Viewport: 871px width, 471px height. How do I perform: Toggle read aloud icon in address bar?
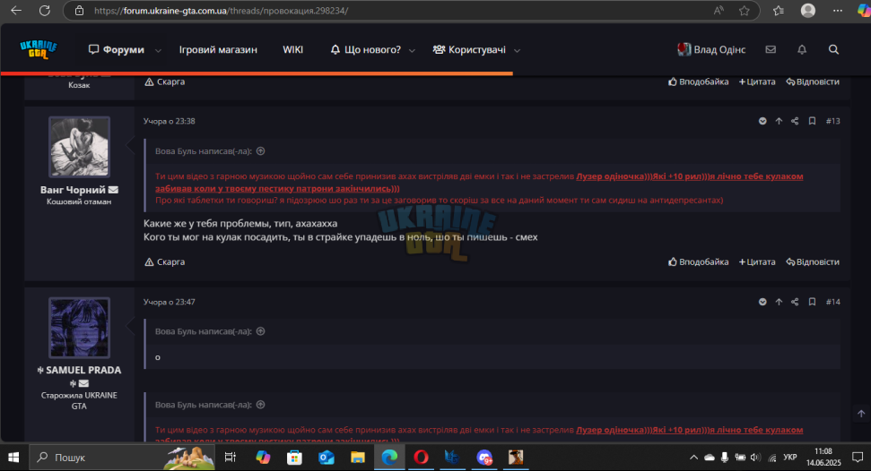[719, 11]
